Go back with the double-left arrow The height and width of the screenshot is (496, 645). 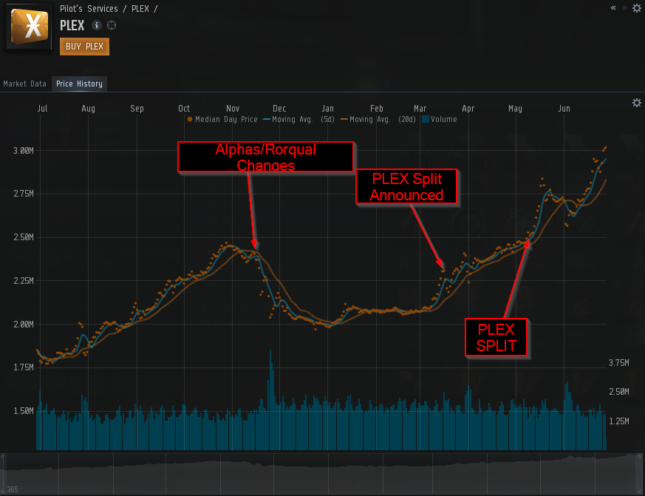[x=613, y=8]
